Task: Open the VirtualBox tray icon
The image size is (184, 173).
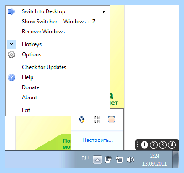Action: point(82,119)
